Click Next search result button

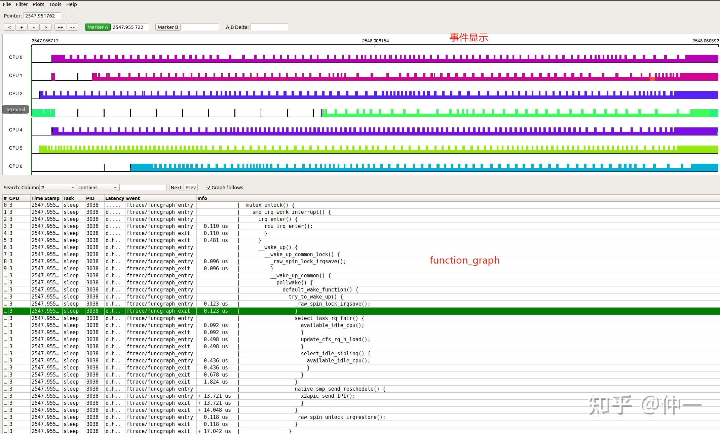coord(176,188)
